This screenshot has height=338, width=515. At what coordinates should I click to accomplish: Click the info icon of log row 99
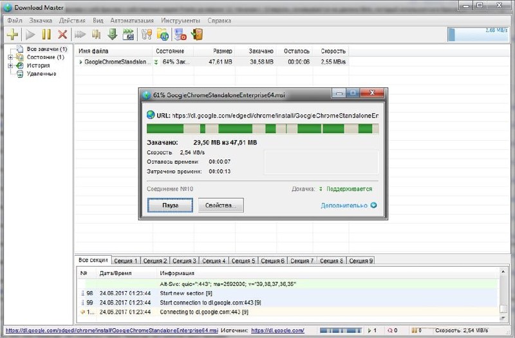tap(82, 303)
